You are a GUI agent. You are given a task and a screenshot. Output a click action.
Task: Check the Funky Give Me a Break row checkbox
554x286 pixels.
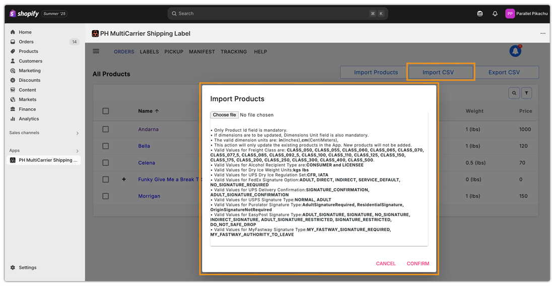coord(106,179)
